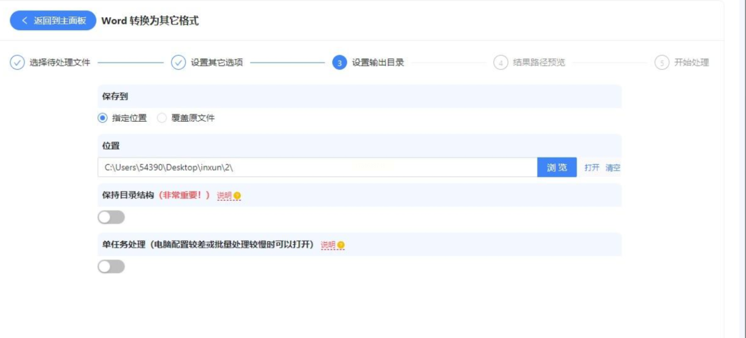Click the 清空 link to clear the path
This screenshot has height=338, width=746.
613,168
